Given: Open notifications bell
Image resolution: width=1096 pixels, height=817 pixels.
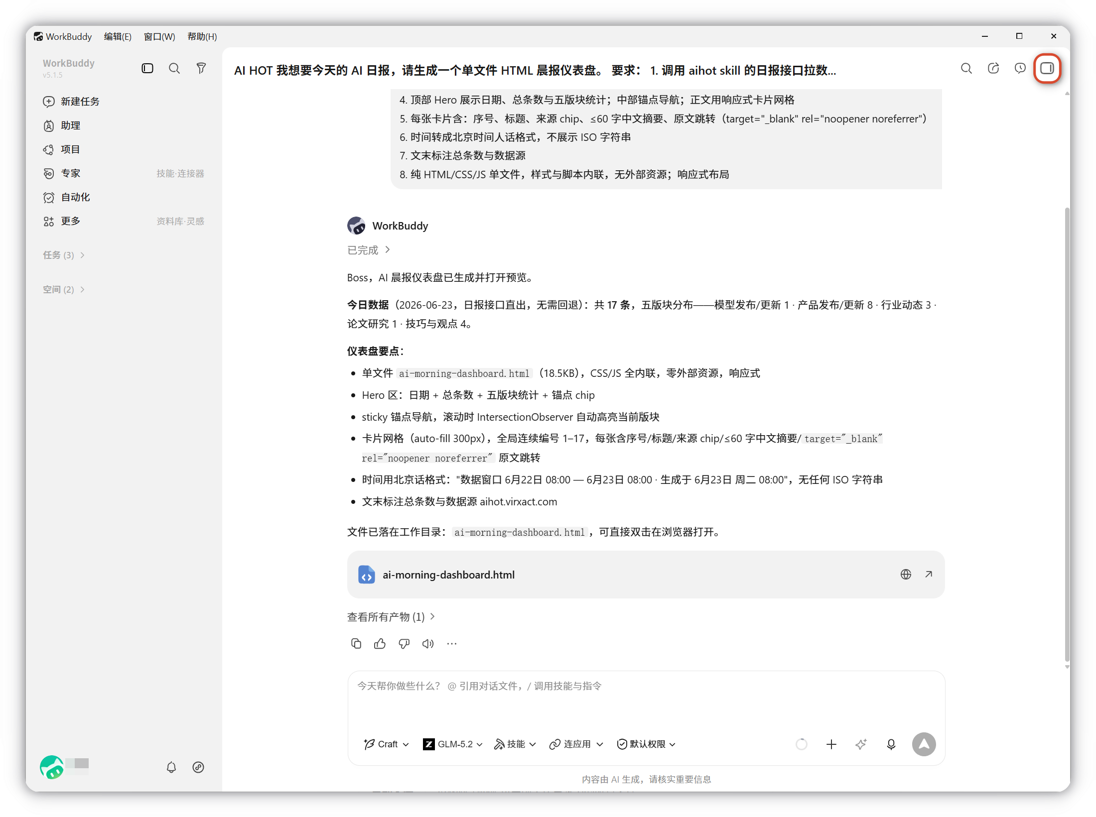Looking at the screenshot, I should [171, 767].
